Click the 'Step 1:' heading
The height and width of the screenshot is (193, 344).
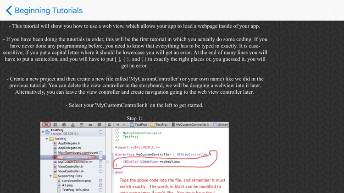[x=134, y=118]
